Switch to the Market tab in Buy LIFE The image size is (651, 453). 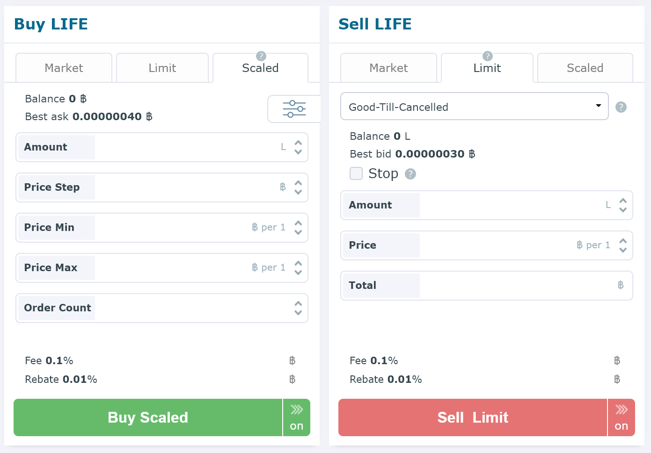tap(64, 68)
